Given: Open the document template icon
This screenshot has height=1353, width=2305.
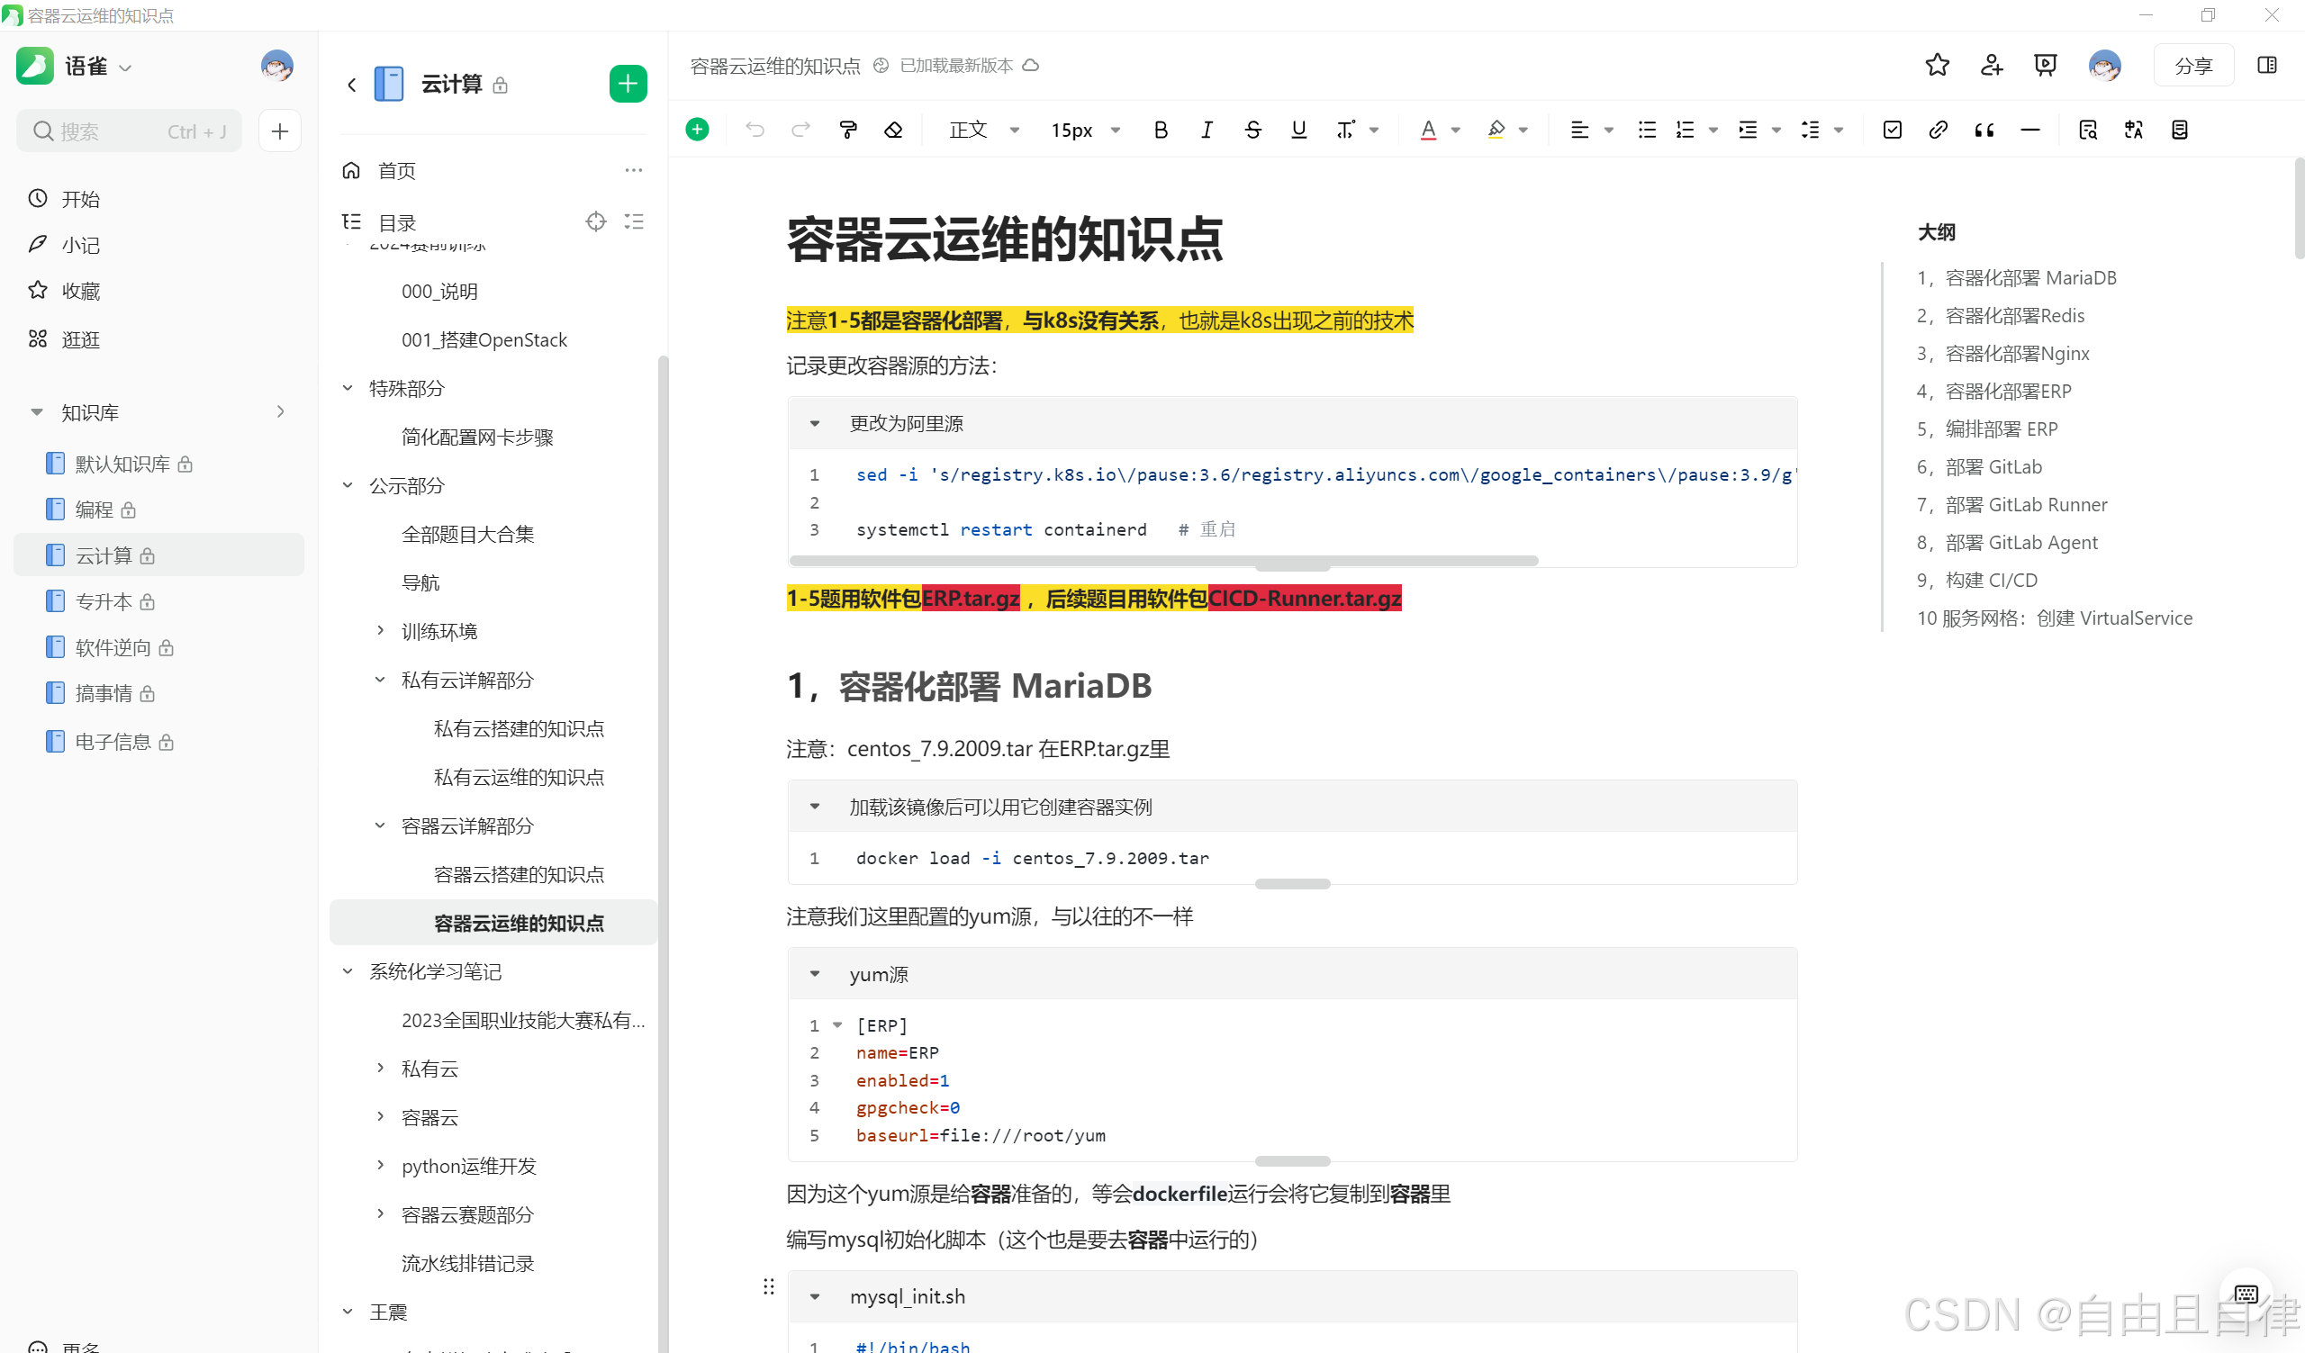Looking at the screenshot, I should click(2180, 130).
